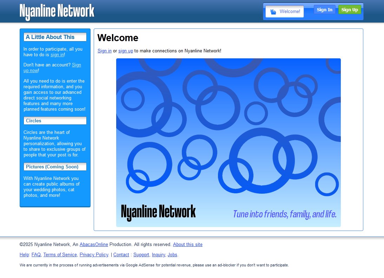Open the FAQ footer link
Image resolution: width=384 pixels, height=278 pixels.
tap(36, 254)
